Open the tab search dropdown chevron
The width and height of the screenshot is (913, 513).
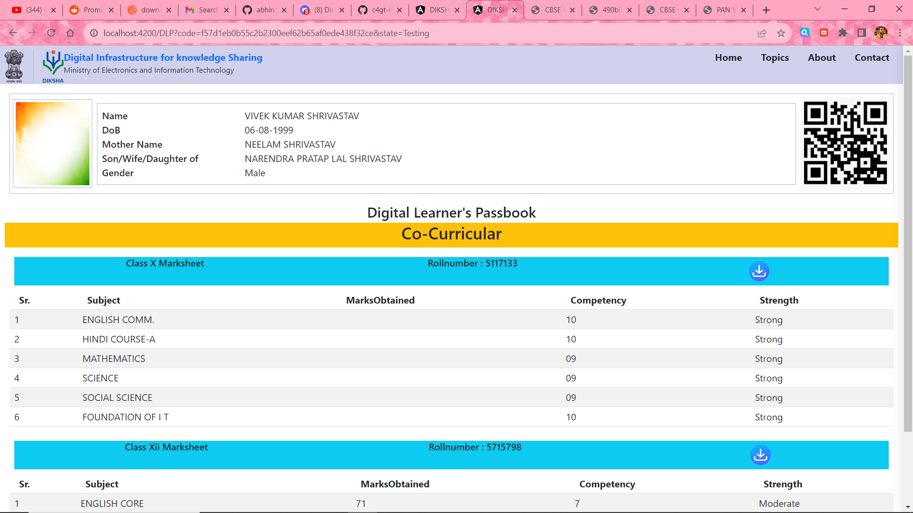[817, 9]
